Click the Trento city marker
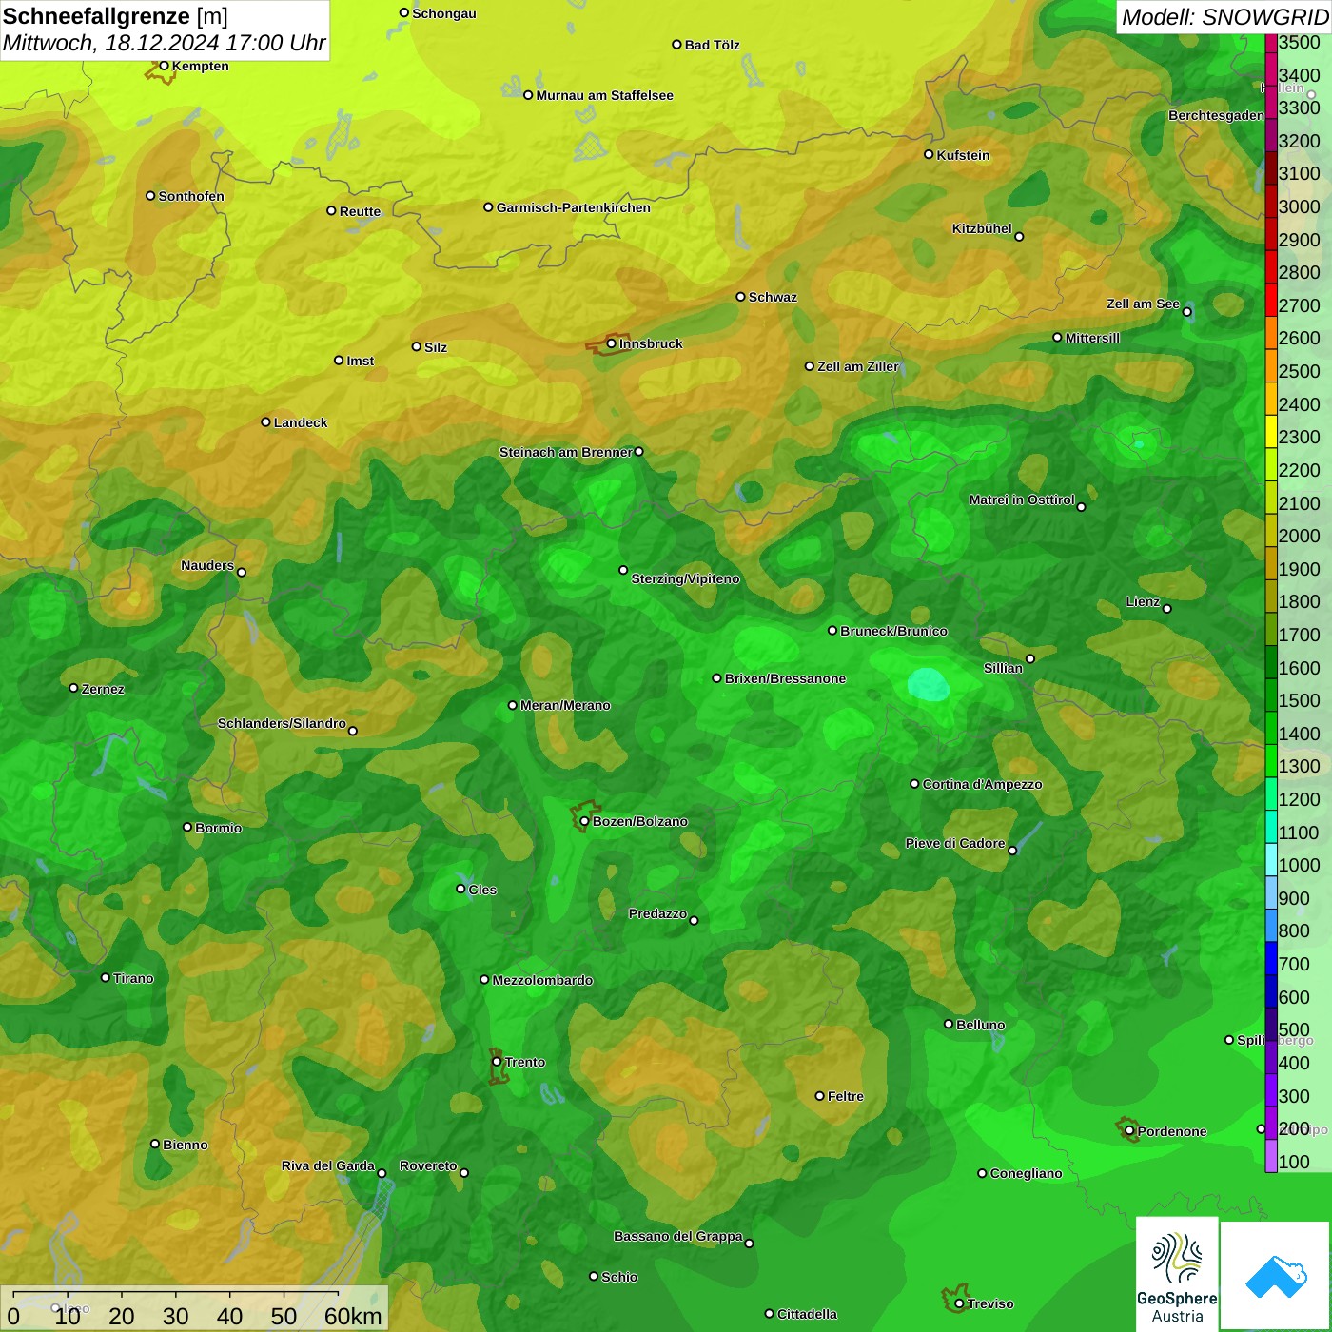This screenshot has height=1332, width=1332. point(497,1062)
